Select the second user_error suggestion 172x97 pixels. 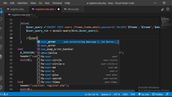click(x=78, y=46)
